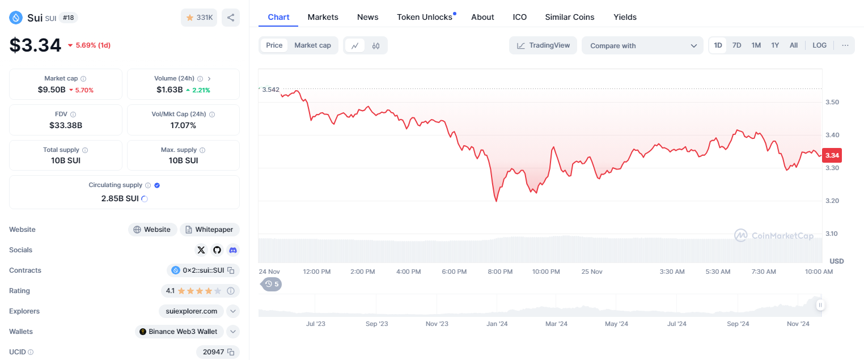Select the 7D timeframe
The width and height of the screenshot is (864, 360).
(736, 45)
